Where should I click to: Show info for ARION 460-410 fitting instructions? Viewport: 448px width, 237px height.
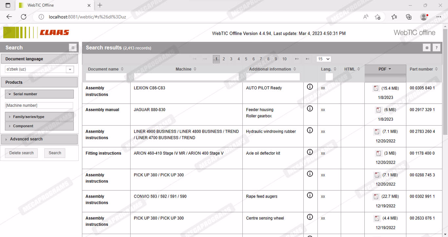[x=310, y=152]
